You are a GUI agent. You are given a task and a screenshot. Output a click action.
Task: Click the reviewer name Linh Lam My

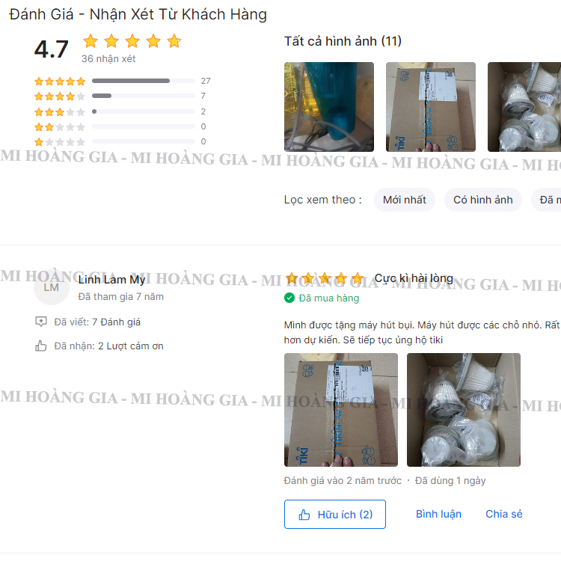pyautogui.click(x=111, y=280)
